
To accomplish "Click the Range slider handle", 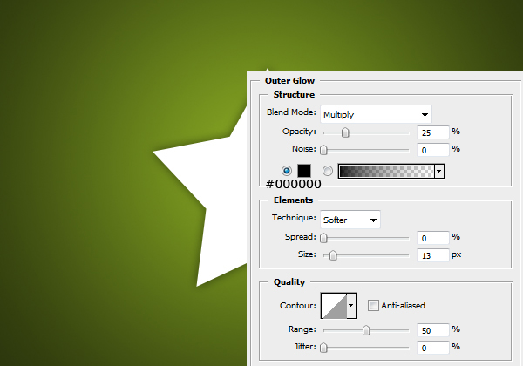I will [x=366, y=330].
